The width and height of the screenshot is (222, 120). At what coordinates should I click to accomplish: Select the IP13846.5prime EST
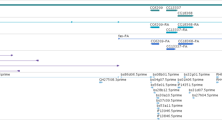[x=158, y=119]
